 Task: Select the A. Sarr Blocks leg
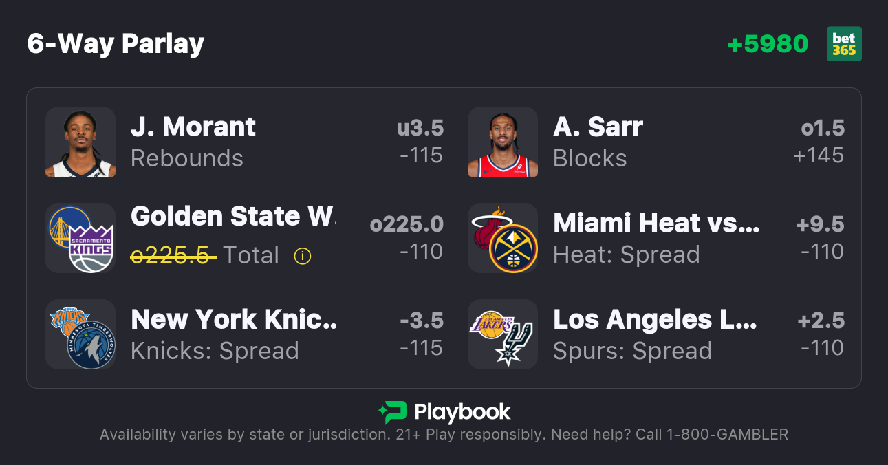coord(598,142)
